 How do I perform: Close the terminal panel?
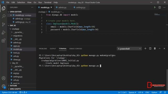[164, 49]
